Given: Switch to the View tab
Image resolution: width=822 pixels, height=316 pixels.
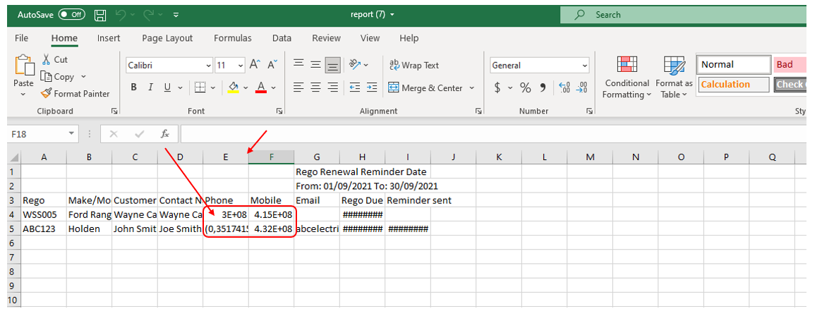Looking at the screenshot, I should coord(370,38).
